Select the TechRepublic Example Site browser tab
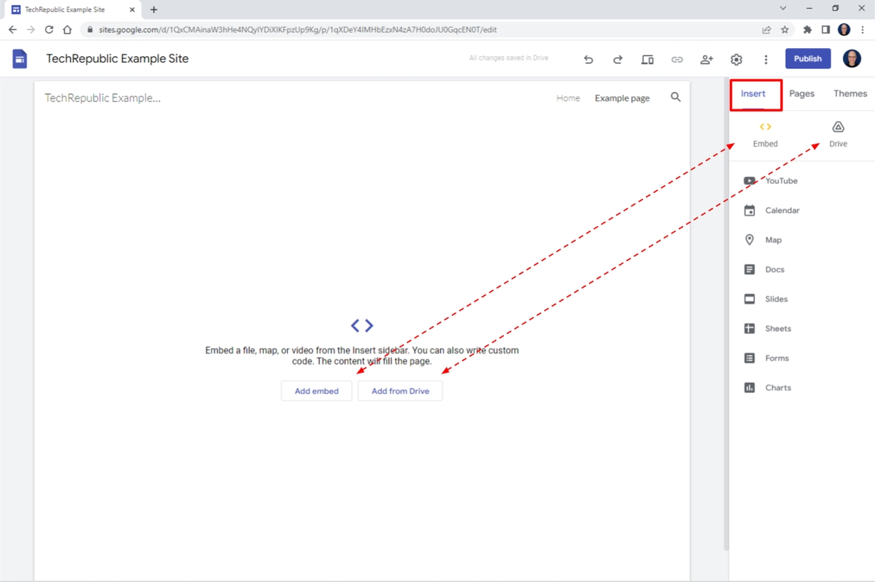This screenshot has width=875, height=582. [x=73, y=9]
